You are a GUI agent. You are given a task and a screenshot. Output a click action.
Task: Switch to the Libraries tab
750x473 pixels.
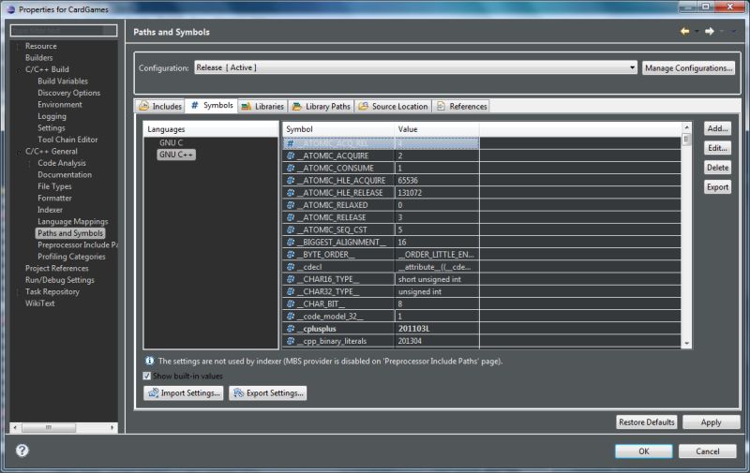click(262, 106)
